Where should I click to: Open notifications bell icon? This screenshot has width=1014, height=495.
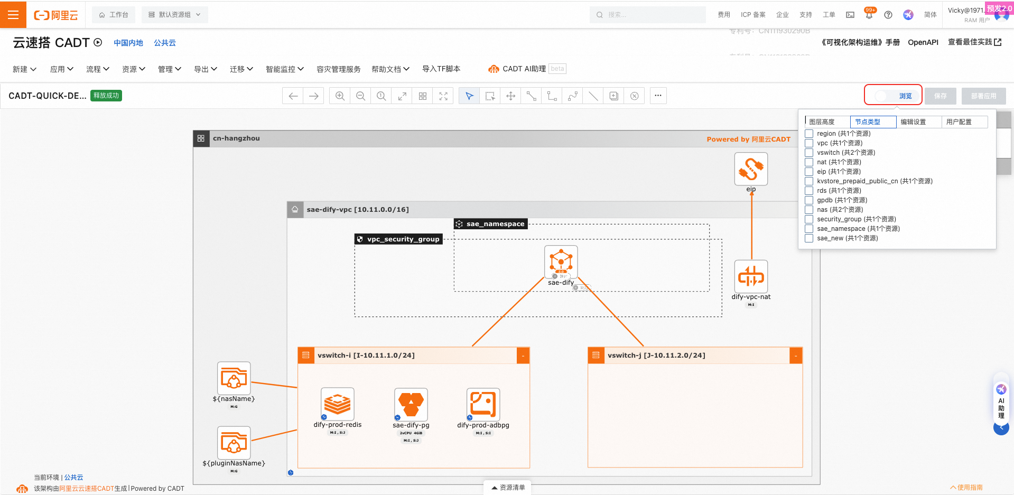point(869,15)
